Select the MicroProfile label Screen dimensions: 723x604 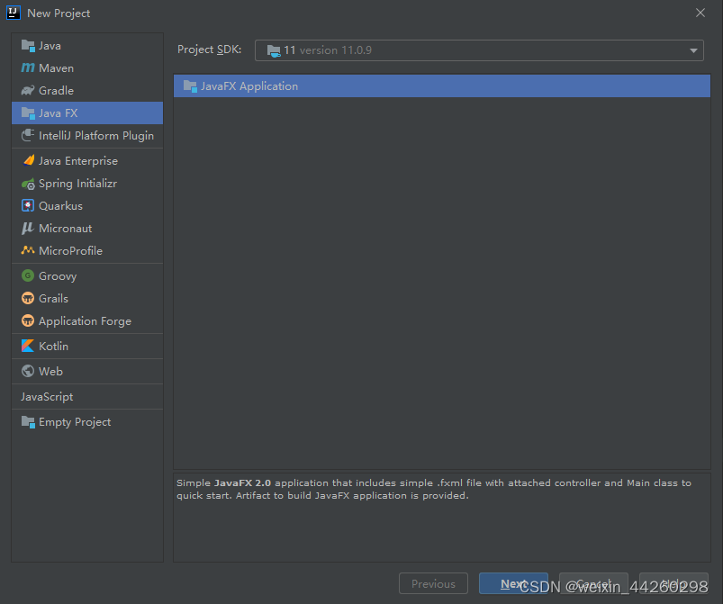[70, 251]
